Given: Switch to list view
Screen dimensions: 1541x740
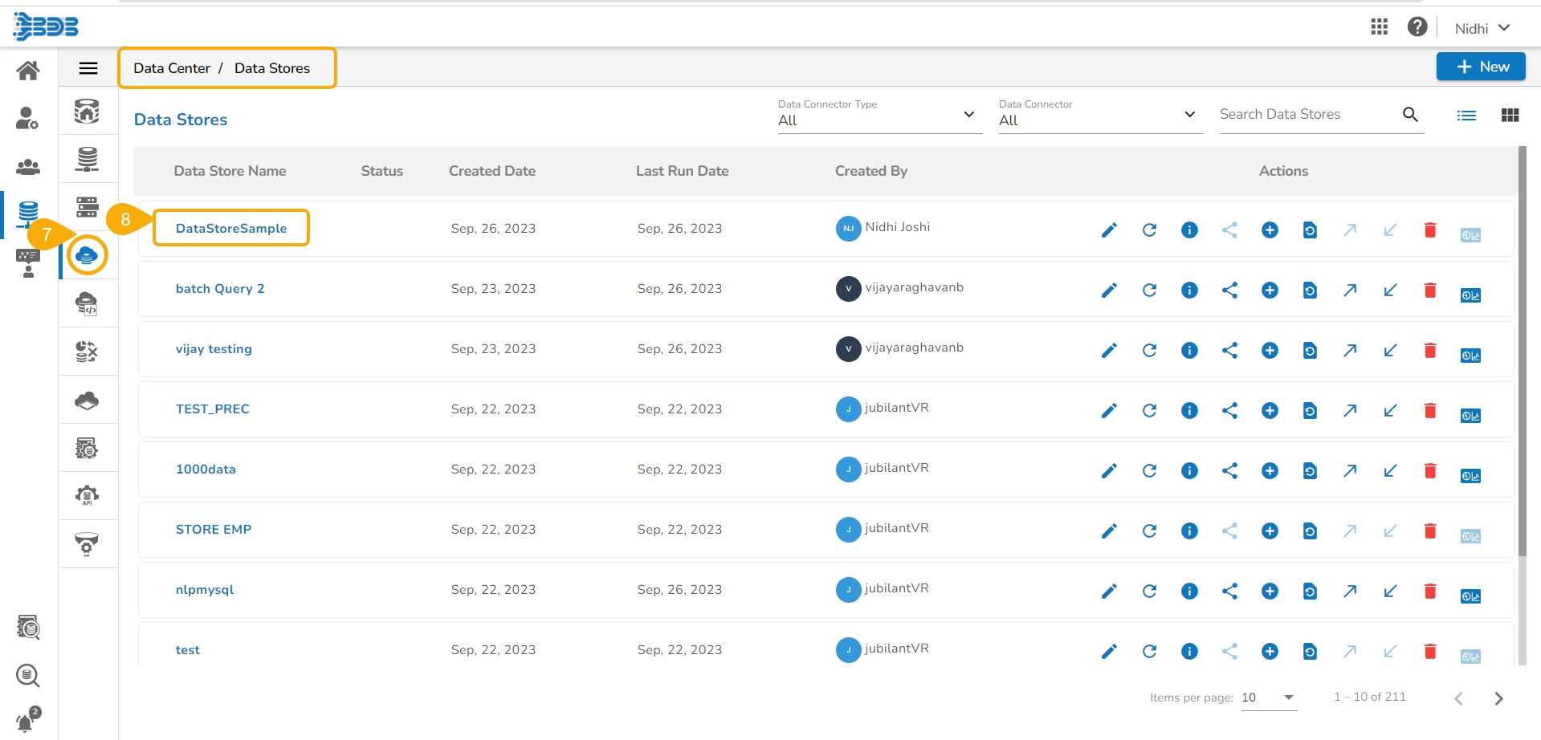Looking at the screenshot, I should coord(1466,116).
